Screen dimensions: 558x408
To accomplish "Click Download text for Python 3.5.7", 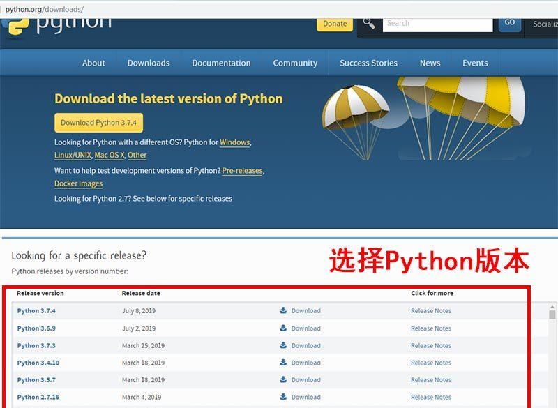I will (x=306, y=380).
